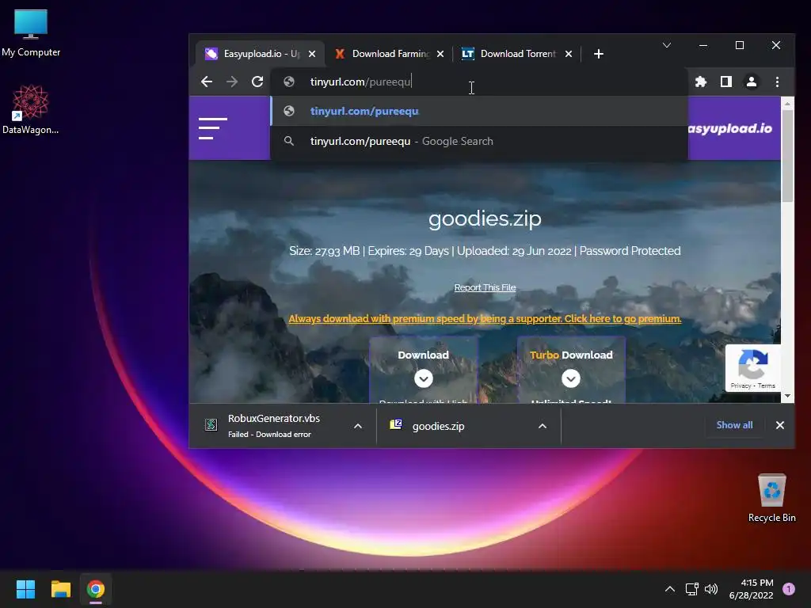Select the tinyurl.com/pureequ URL suggestion
This screenshot has height=608, width=811.
(x=479, y=111)
